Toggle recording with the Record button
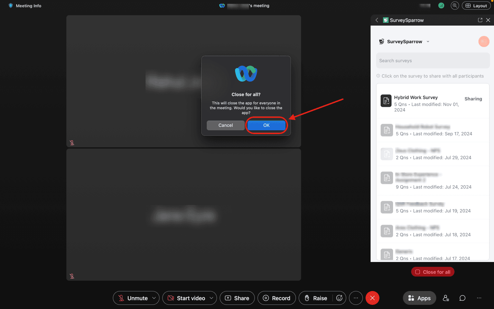Viewport: 494px width, 309px height. [277, 298]
